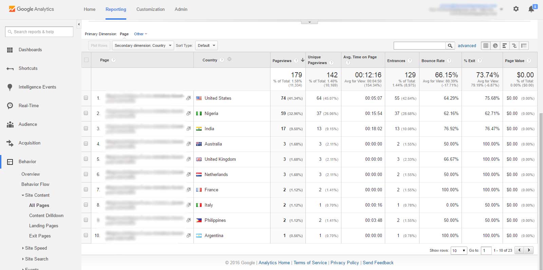Image resolution: width=543 pixels, height=270 pixels.
Task: Sort by Pageviews descending arrow
Action: pyautogui.click(x=303, y=60)
